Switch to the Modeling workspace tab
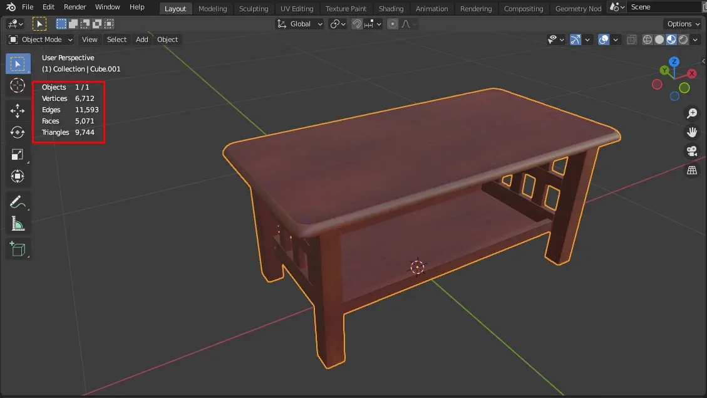 click(213, 9)
